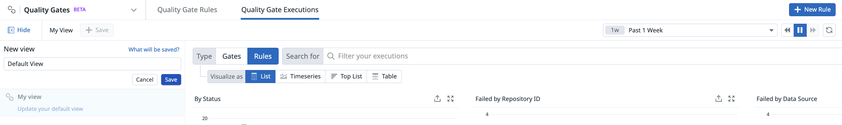Click the refresh icon next to time controls
Viewport: 842px width, 125px height.
coord(829,30)
